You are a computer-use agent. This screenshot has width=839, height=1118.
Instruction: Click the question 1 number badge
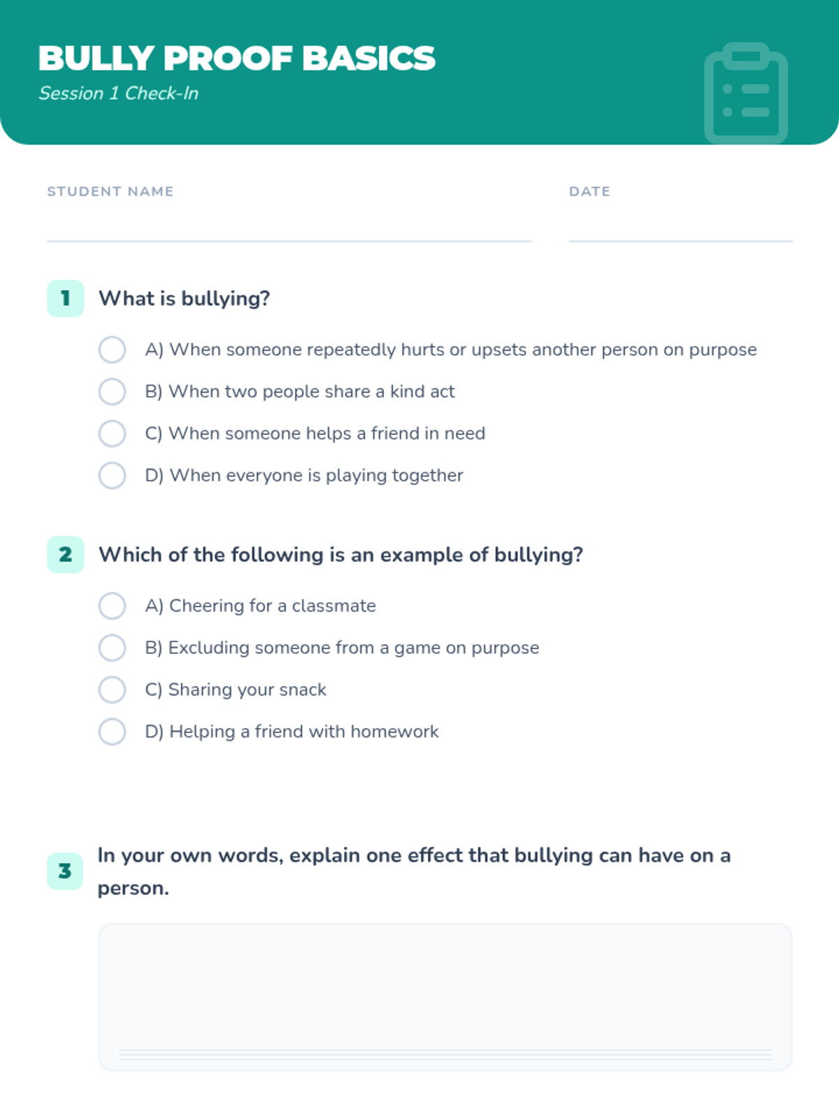66,298
